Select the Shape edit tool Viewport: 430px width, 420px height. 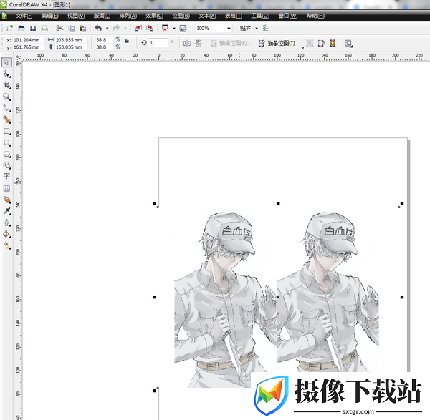(6, 74)
